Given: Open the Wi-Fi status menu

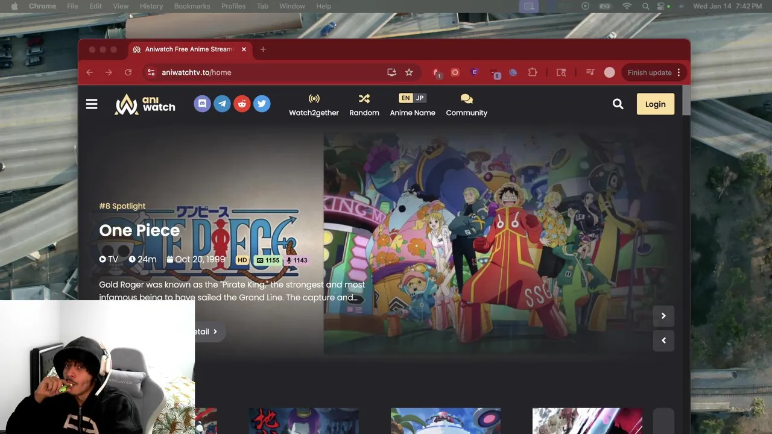Looking at the screenshot, I should point(627,6).
